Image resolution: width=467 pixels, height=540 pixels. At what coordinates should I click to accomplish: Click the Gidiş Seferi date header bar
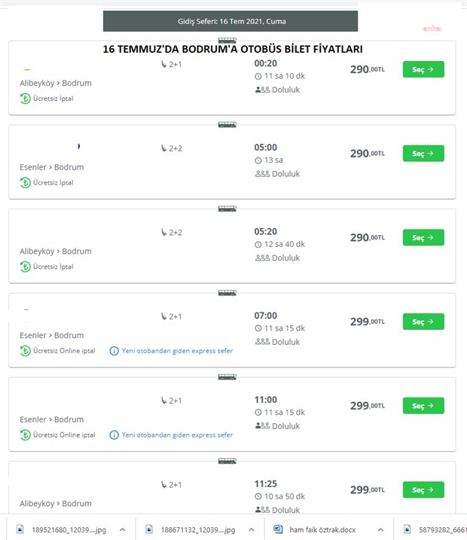click(230, 21)
